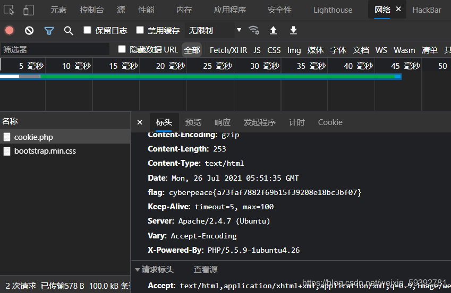Open 无限制 throttling dropdown
The width and height of the screenshot is (451, 293).
[215, 30]
